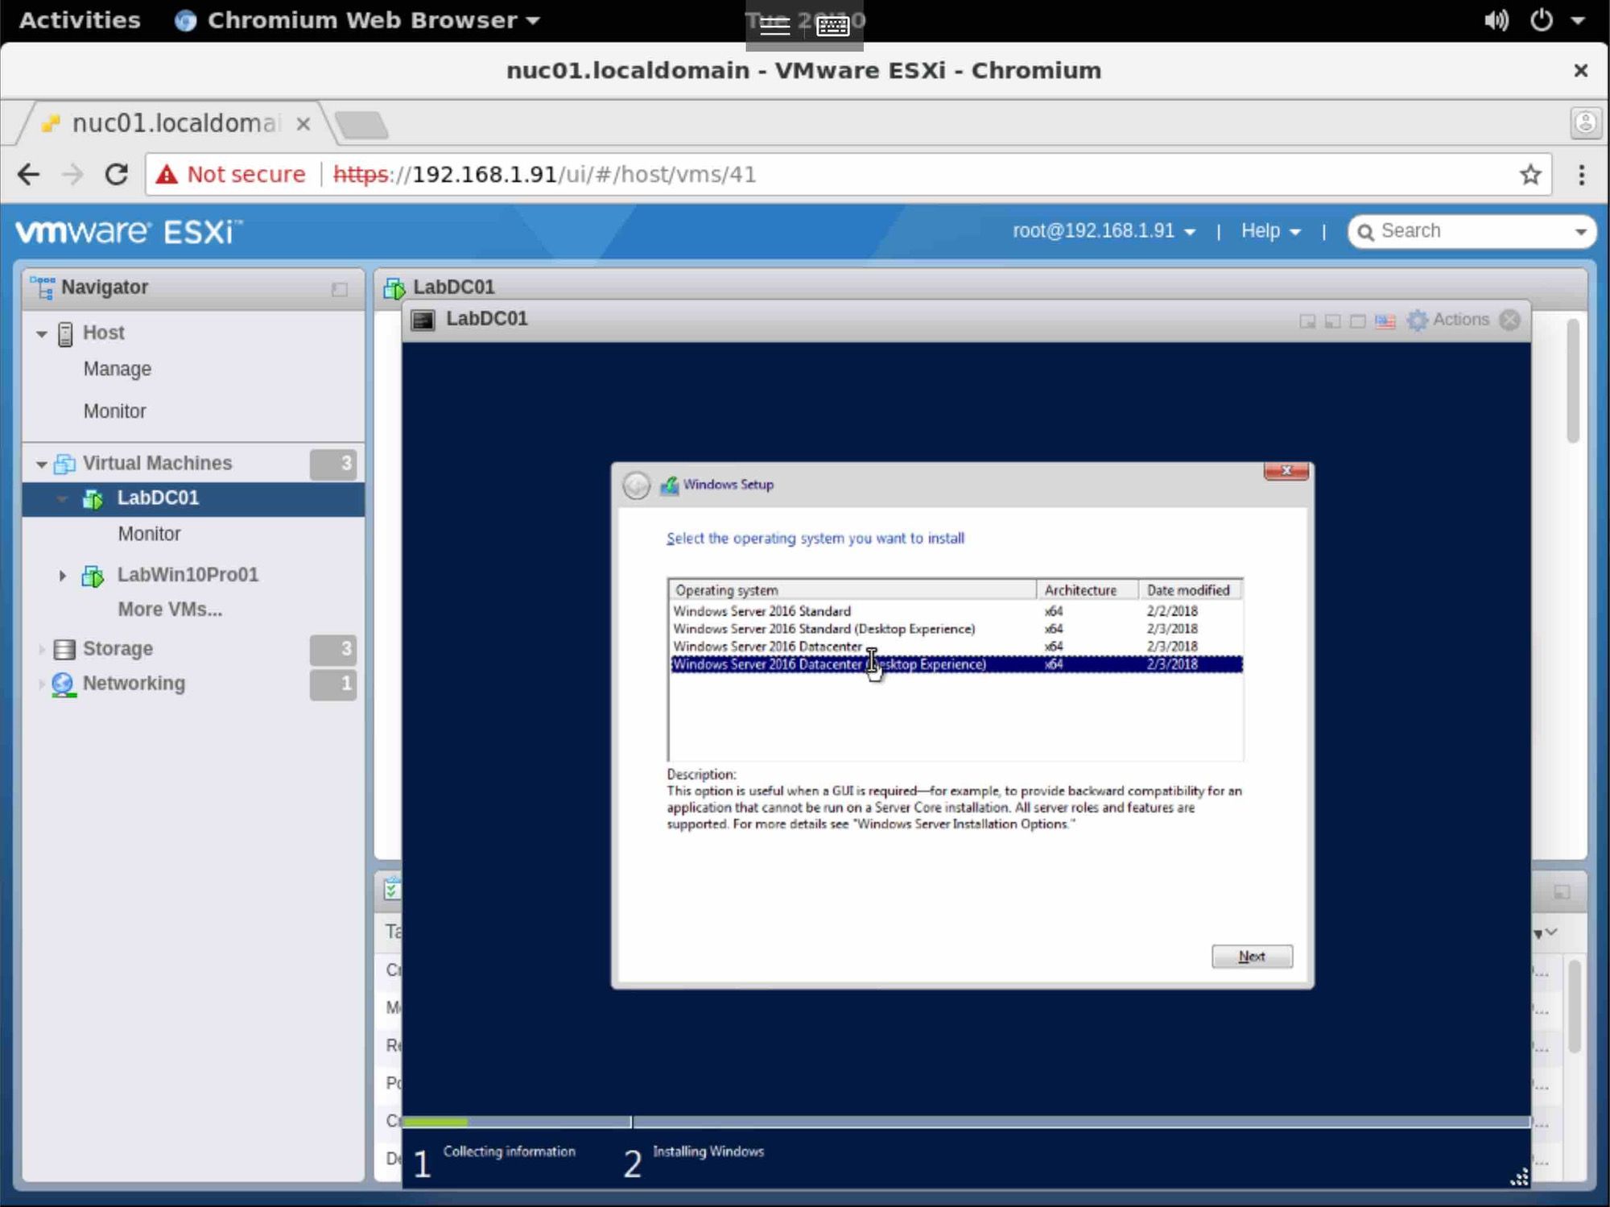Screen dimensions: 1610x1207
Task: Click the Recent tasks vertical scrollbar
Action: coord(1575,1007)
